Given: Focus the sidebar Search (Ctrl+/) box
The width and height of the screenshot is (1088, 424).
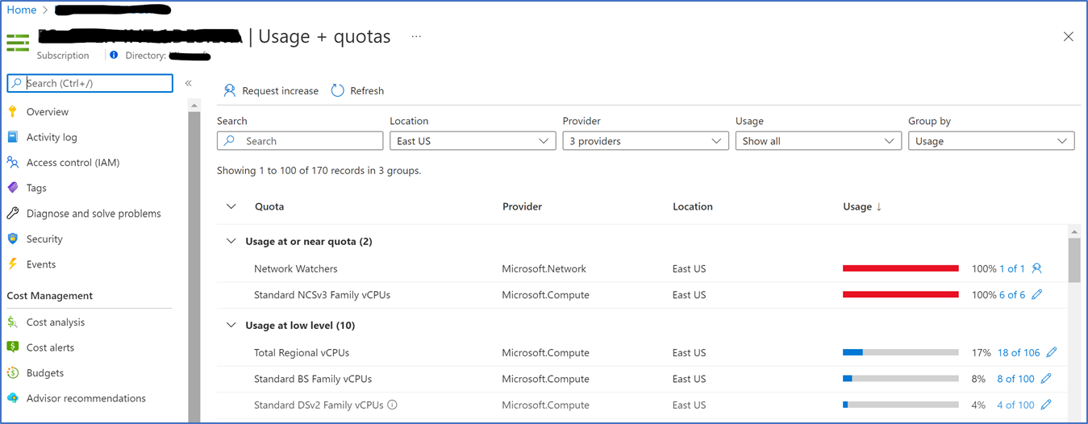Looking at the screenshot, I should pos(90,83).
